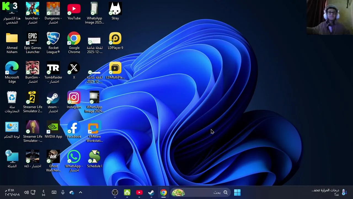
Task: Expand the hidden system tray icons chevron
Action: point(81,192)
